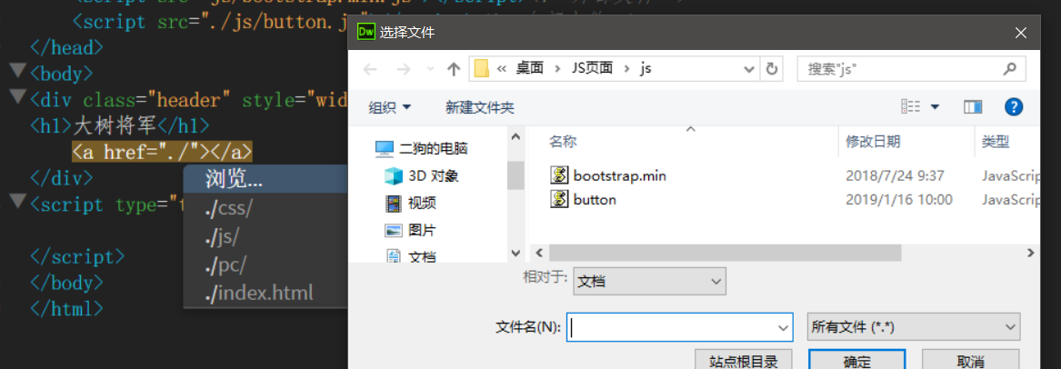This screenshot has height=369, width=1061.
Task: Click the search magnifier icon
Action: click(1009, 69)
